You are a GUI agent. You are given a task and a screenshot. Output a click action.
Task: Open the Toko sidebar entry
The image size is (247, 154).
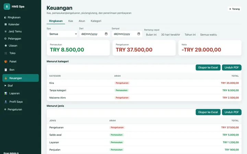tap(21, 53)
